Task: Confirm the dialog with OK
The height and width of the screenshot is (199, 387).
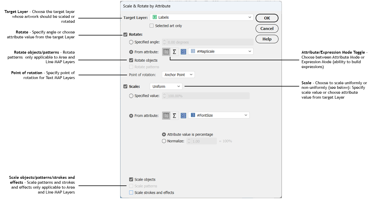Action: click(x=267, y=18)
